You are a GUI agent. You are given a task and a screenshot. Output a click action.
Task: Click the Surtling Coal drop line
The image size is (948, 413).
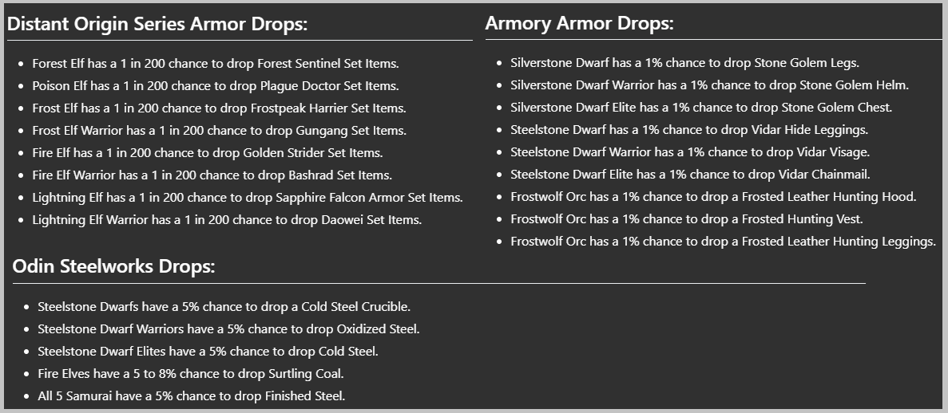pos(191,374)
